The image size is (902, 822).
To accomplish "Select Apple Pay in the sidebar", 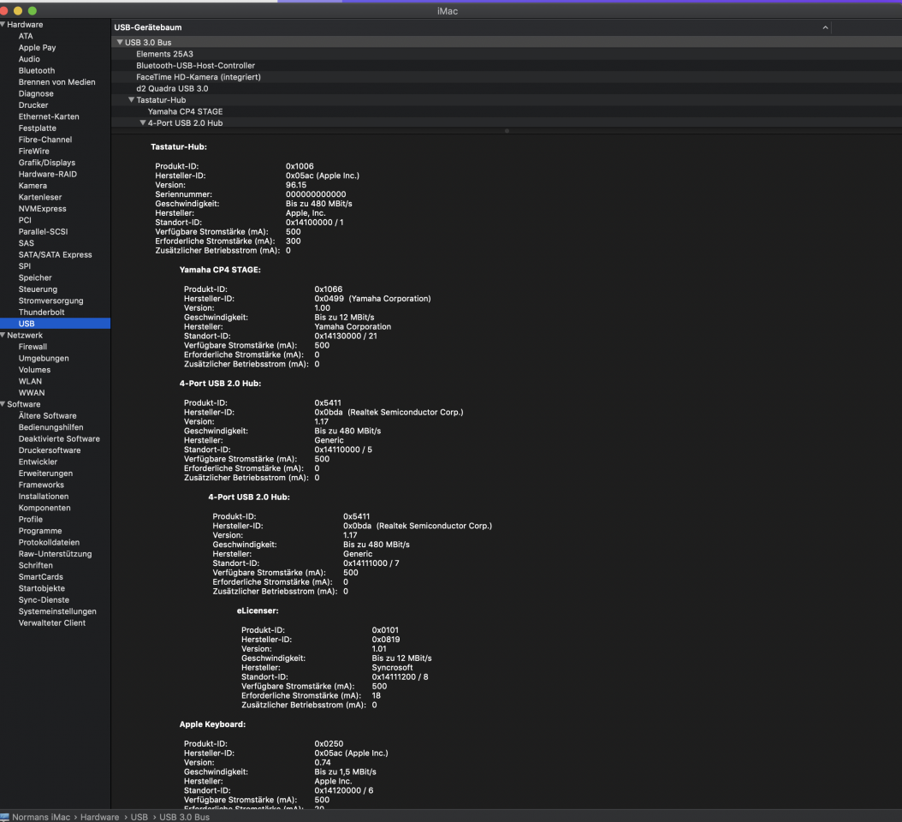I will tap(37, 47).
